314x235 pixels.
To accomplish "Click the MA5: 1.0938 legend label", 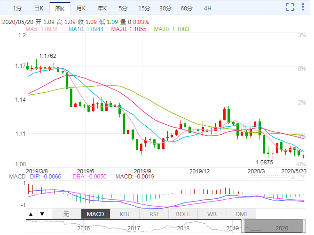I will [x=41, y=29].
